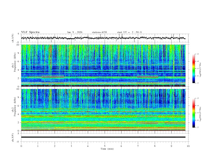The height and width of the screenshot is (164, 212).
Task: Click the color scale bar beside ch.1 spectrogram
Action: tap(194, 69)
